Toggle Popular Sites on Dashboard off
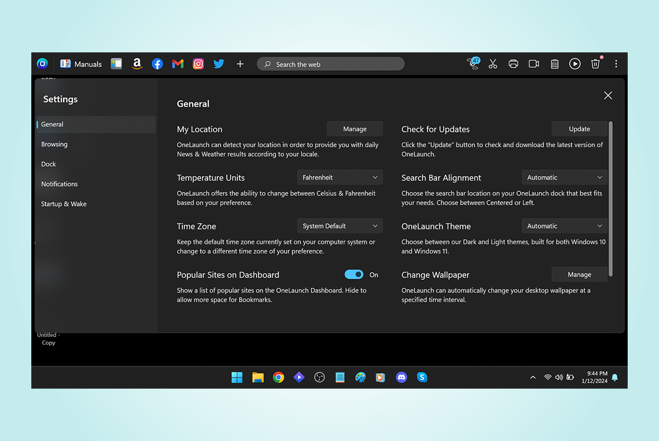 [x=354, y=274]
